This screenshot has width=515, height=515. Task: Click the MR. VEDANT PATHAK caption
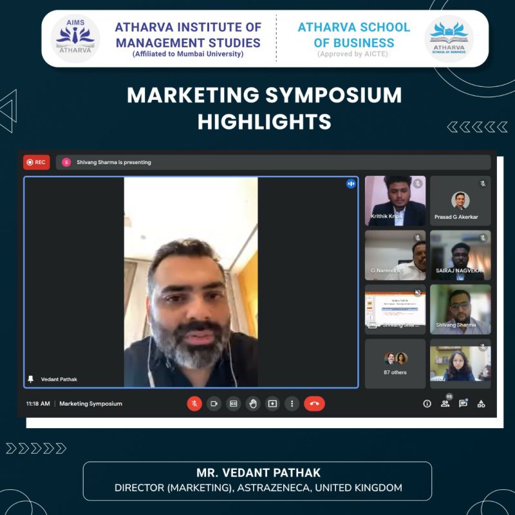point(258,473)
